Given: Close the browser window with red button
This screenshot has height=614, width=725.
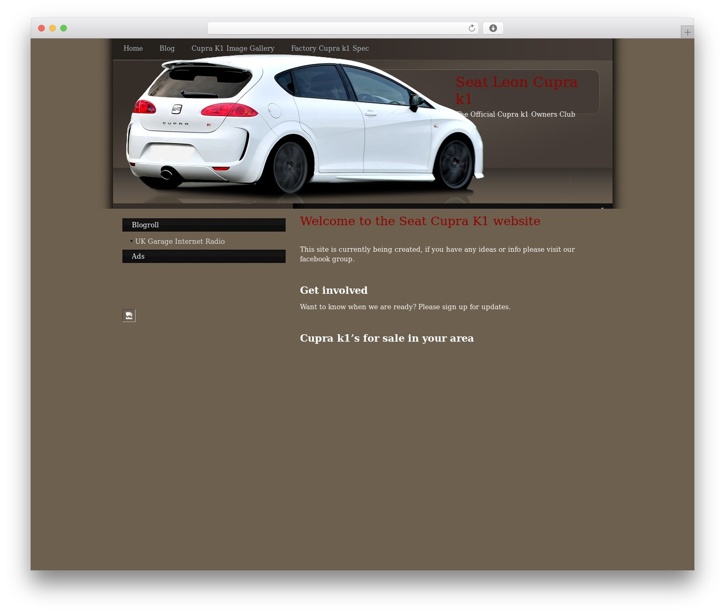Looking at the screenshot, I should (41, 28).
